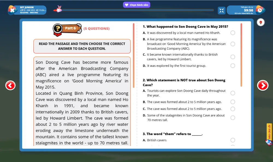Click the heart icon on Chọn hình nền
The width and height of the screenshot is (273, 162).
pyautogui.click(x=127, y=5)
